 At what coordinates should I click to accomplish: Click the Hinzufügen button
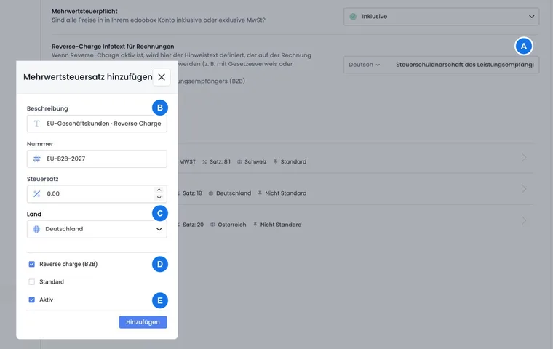pyautogui.click(x=143, y=322)
